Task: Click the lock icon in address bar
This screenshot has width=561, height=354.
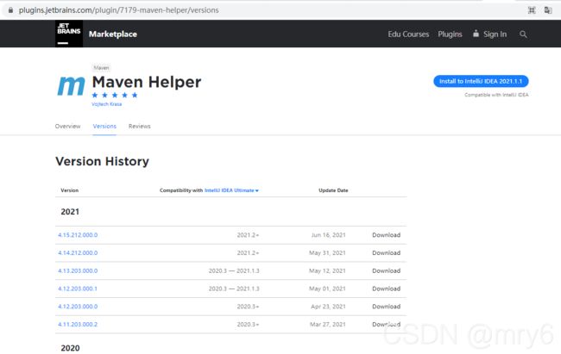Action: click(10, 10)
